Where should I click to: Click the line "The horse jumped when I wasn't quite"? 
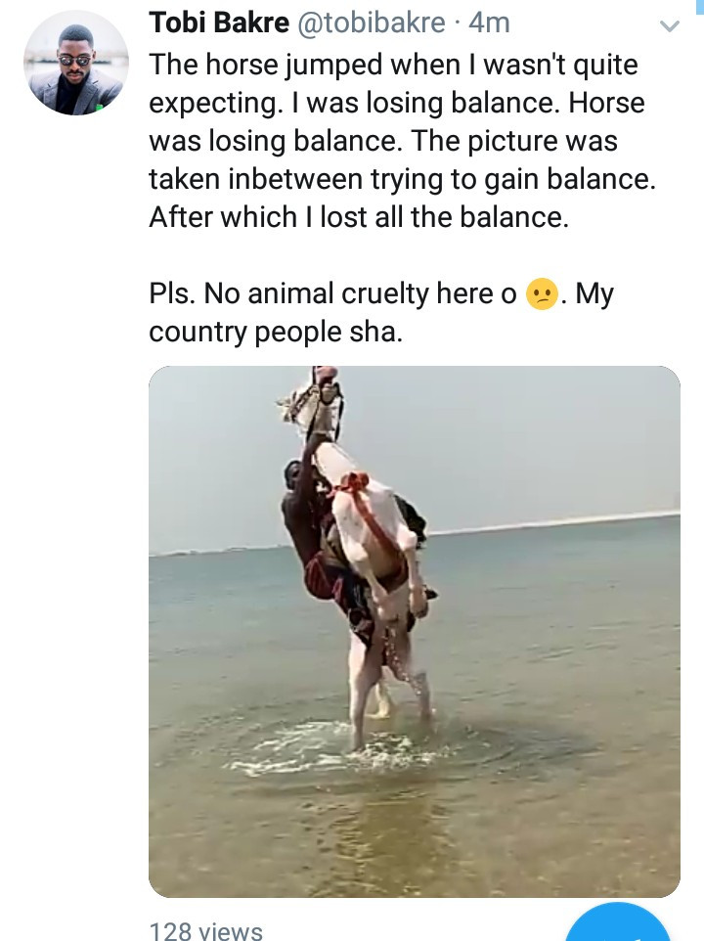tap(393, 66)
